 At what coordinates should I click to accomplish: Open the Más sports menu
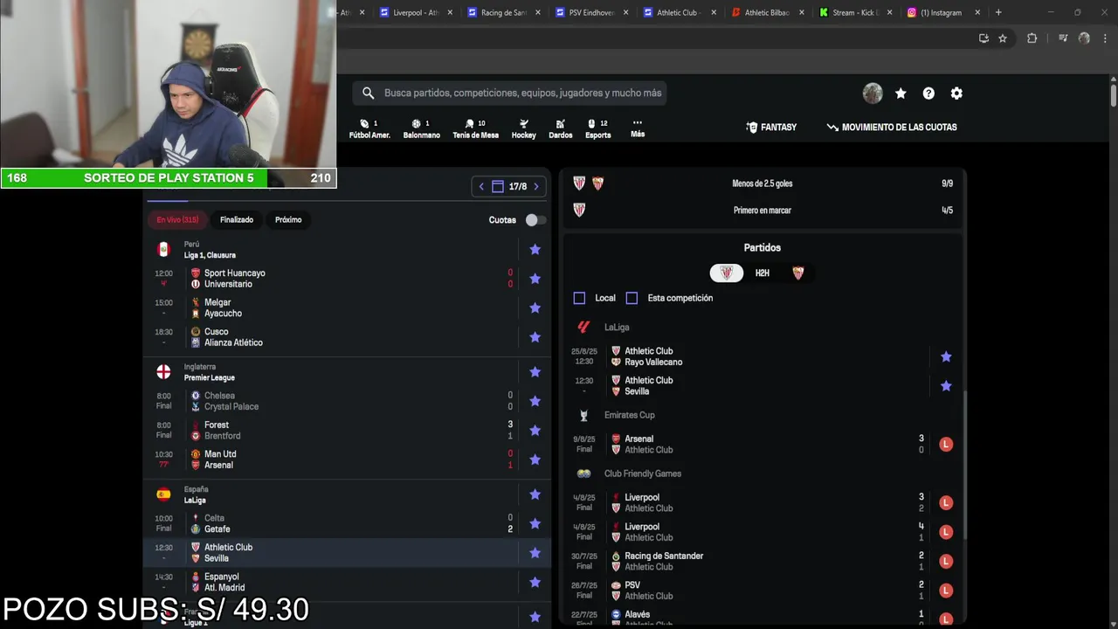point(638,128)
